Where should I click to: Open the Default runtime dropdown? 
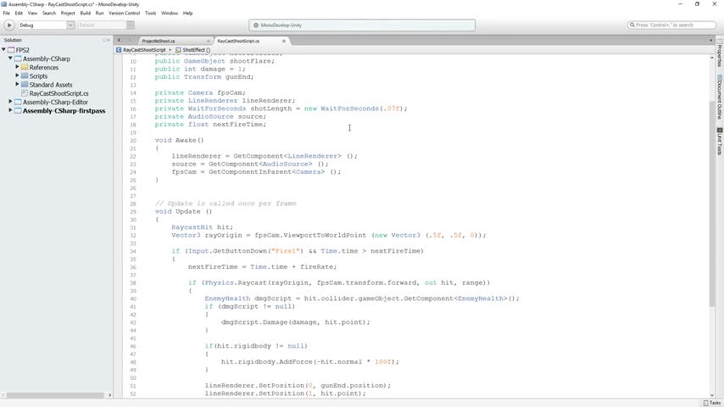(106, 25)
